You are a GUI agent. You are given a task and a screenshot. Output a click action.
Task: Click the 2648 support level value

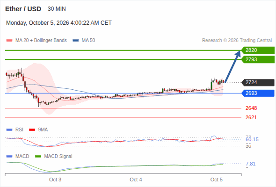[251, 108]
